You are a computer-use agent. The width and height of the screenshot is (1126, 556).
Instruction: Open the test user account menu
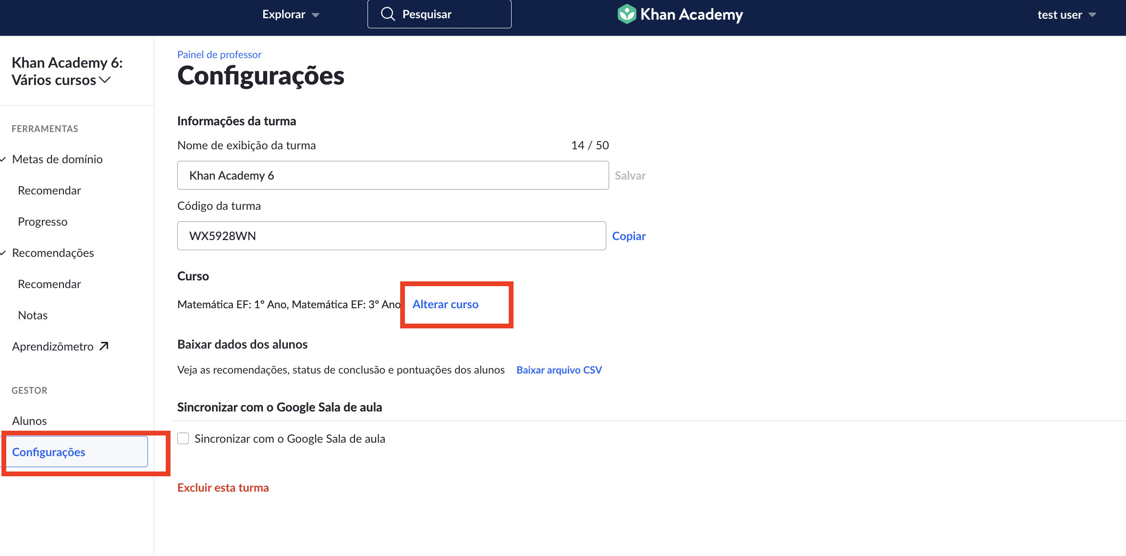tap(1066, 15)
